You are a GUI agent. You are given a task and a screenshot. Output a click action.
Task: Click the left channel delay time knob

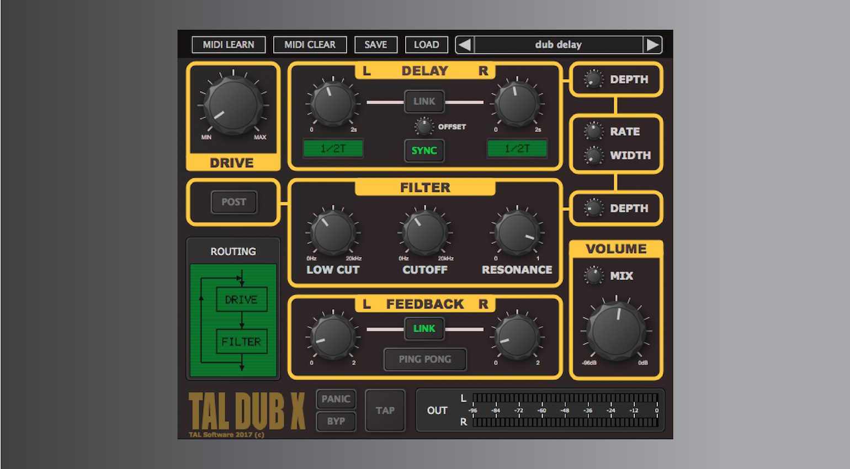332,104
